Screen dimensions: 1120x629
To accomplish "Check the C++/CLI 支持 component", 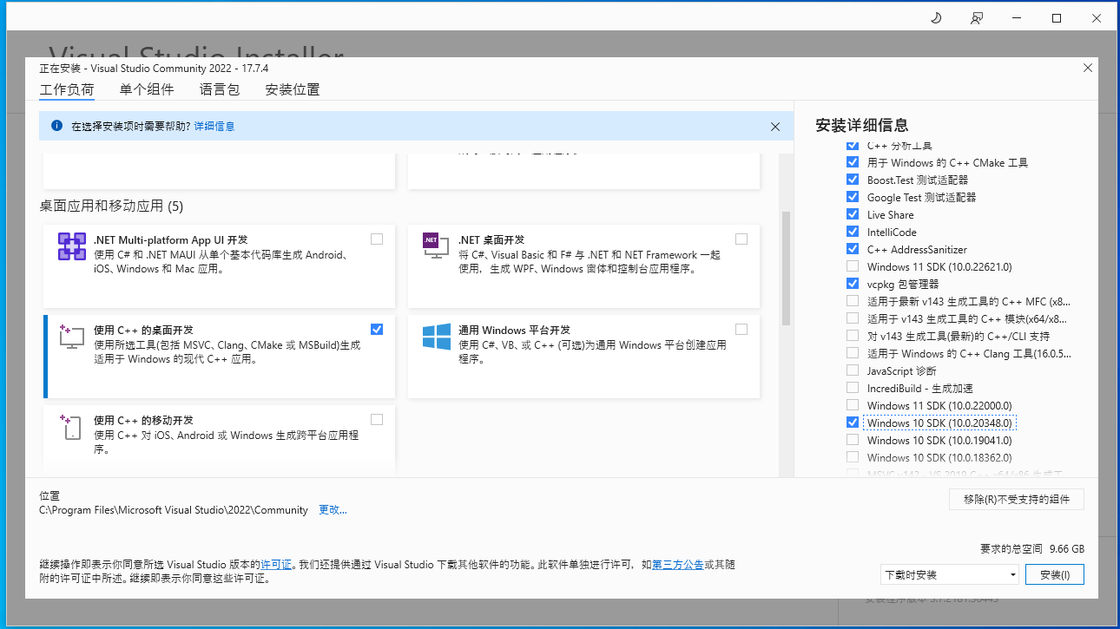I will coord(852,336).
